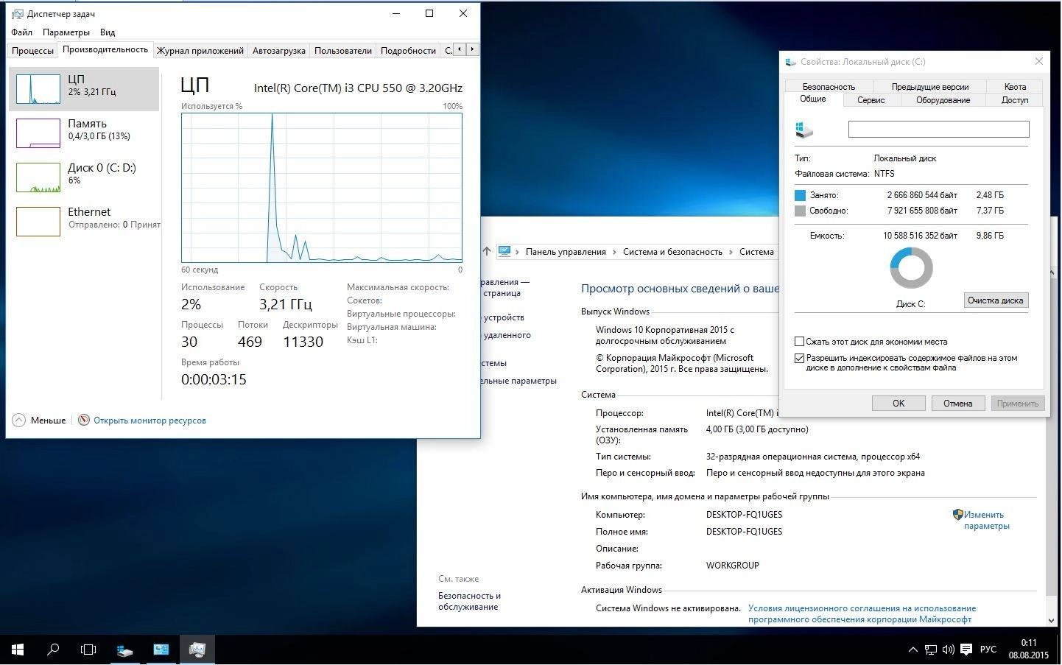This screenshot has width=1062, height=665.
Task: Open the Windows Start menu
Action: [x=18, y=650]
